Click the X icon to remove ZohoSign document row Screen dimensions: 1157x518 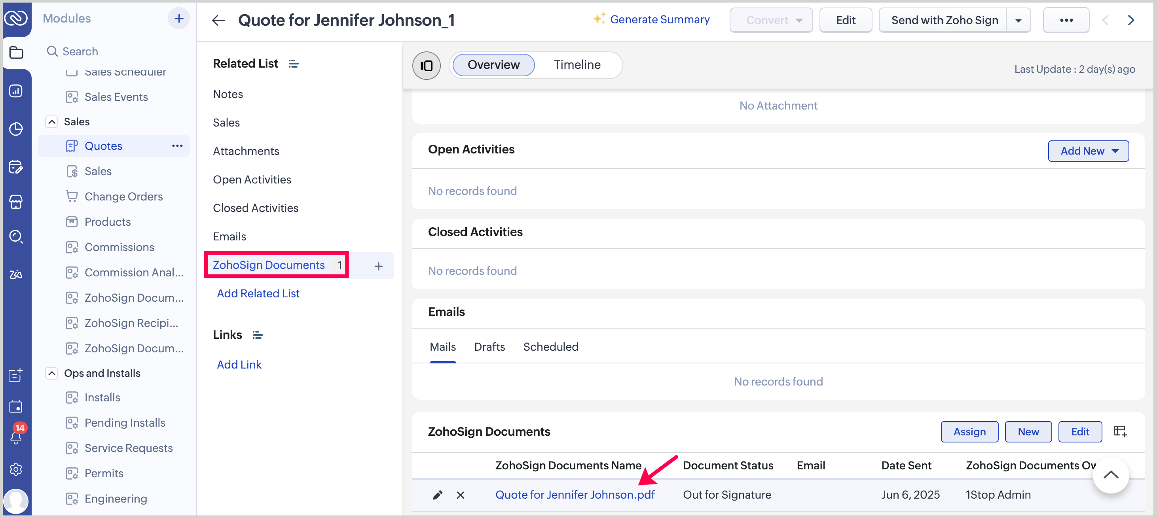click(460, 495)
